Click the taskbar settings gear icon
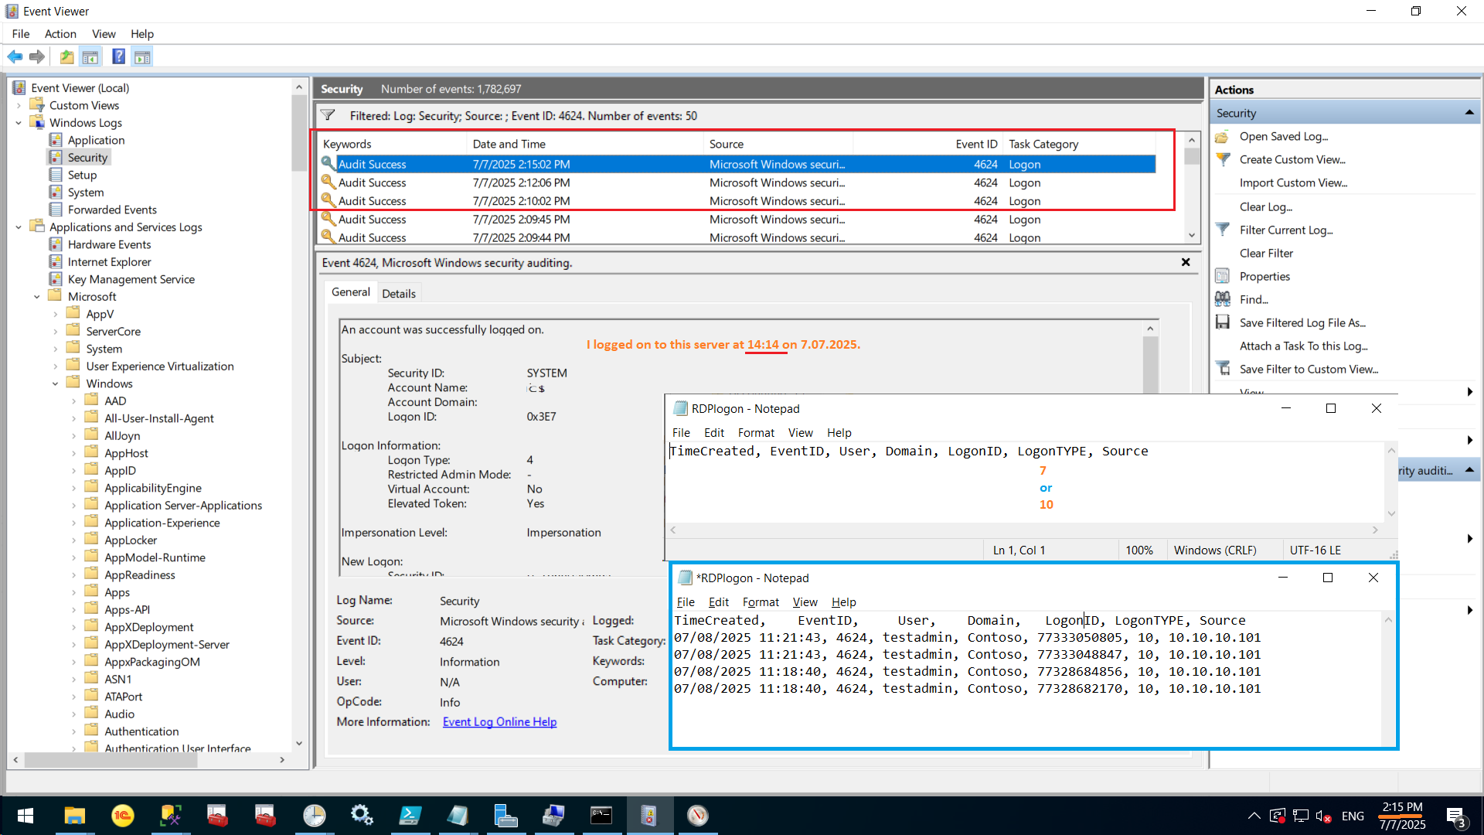The width and height of the screenshot is (1484, 835). [362, 815]
